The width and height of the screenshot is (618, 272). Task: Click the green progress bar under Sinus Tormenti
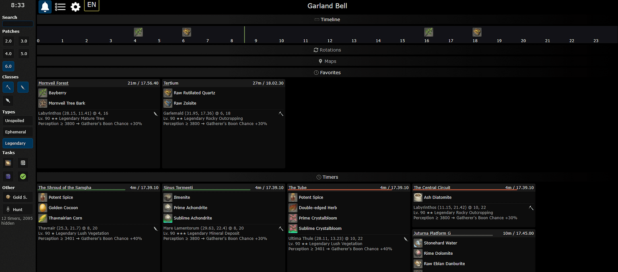pos(207,190)
